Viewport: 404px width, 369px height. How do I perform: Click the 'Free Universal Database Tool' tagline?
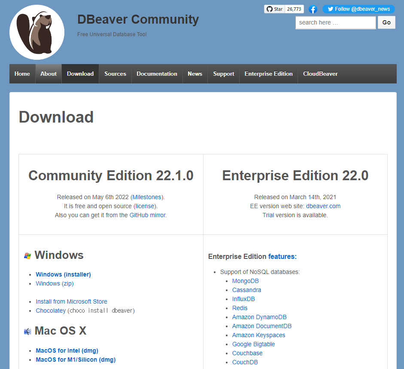112,34
